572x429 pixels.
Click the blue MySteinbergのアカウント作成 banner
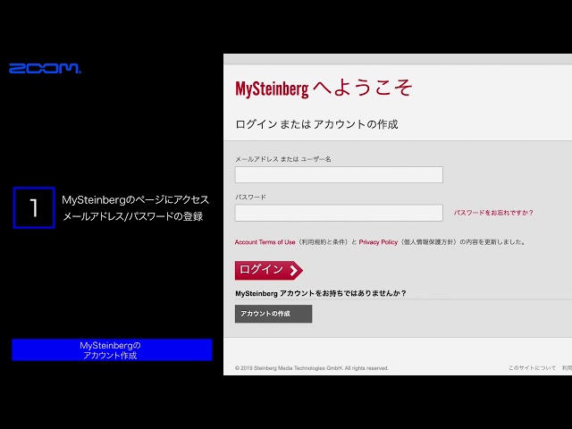click(x=112, y=349)
